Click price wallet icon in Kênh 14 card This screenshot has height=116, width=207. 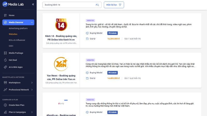click(87, 39)
